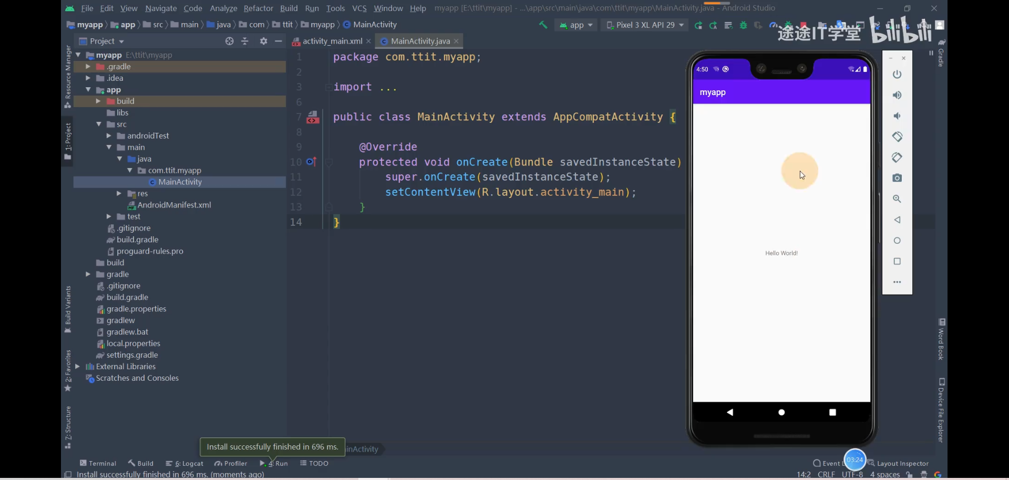
Task: Collapse the src folder
Action: tap(98, 124)
